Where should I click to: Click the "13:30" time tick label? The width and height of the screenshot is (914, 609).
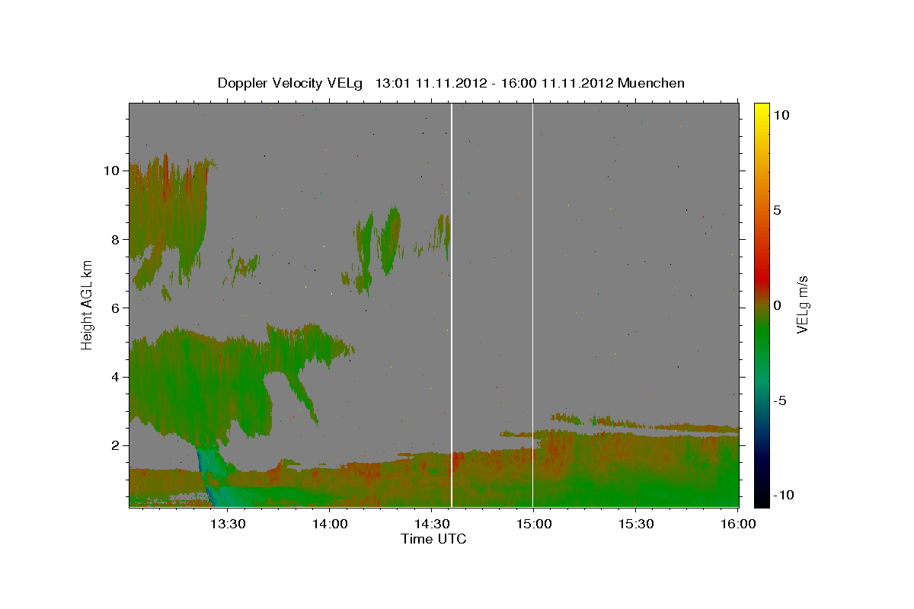[227, 524]
